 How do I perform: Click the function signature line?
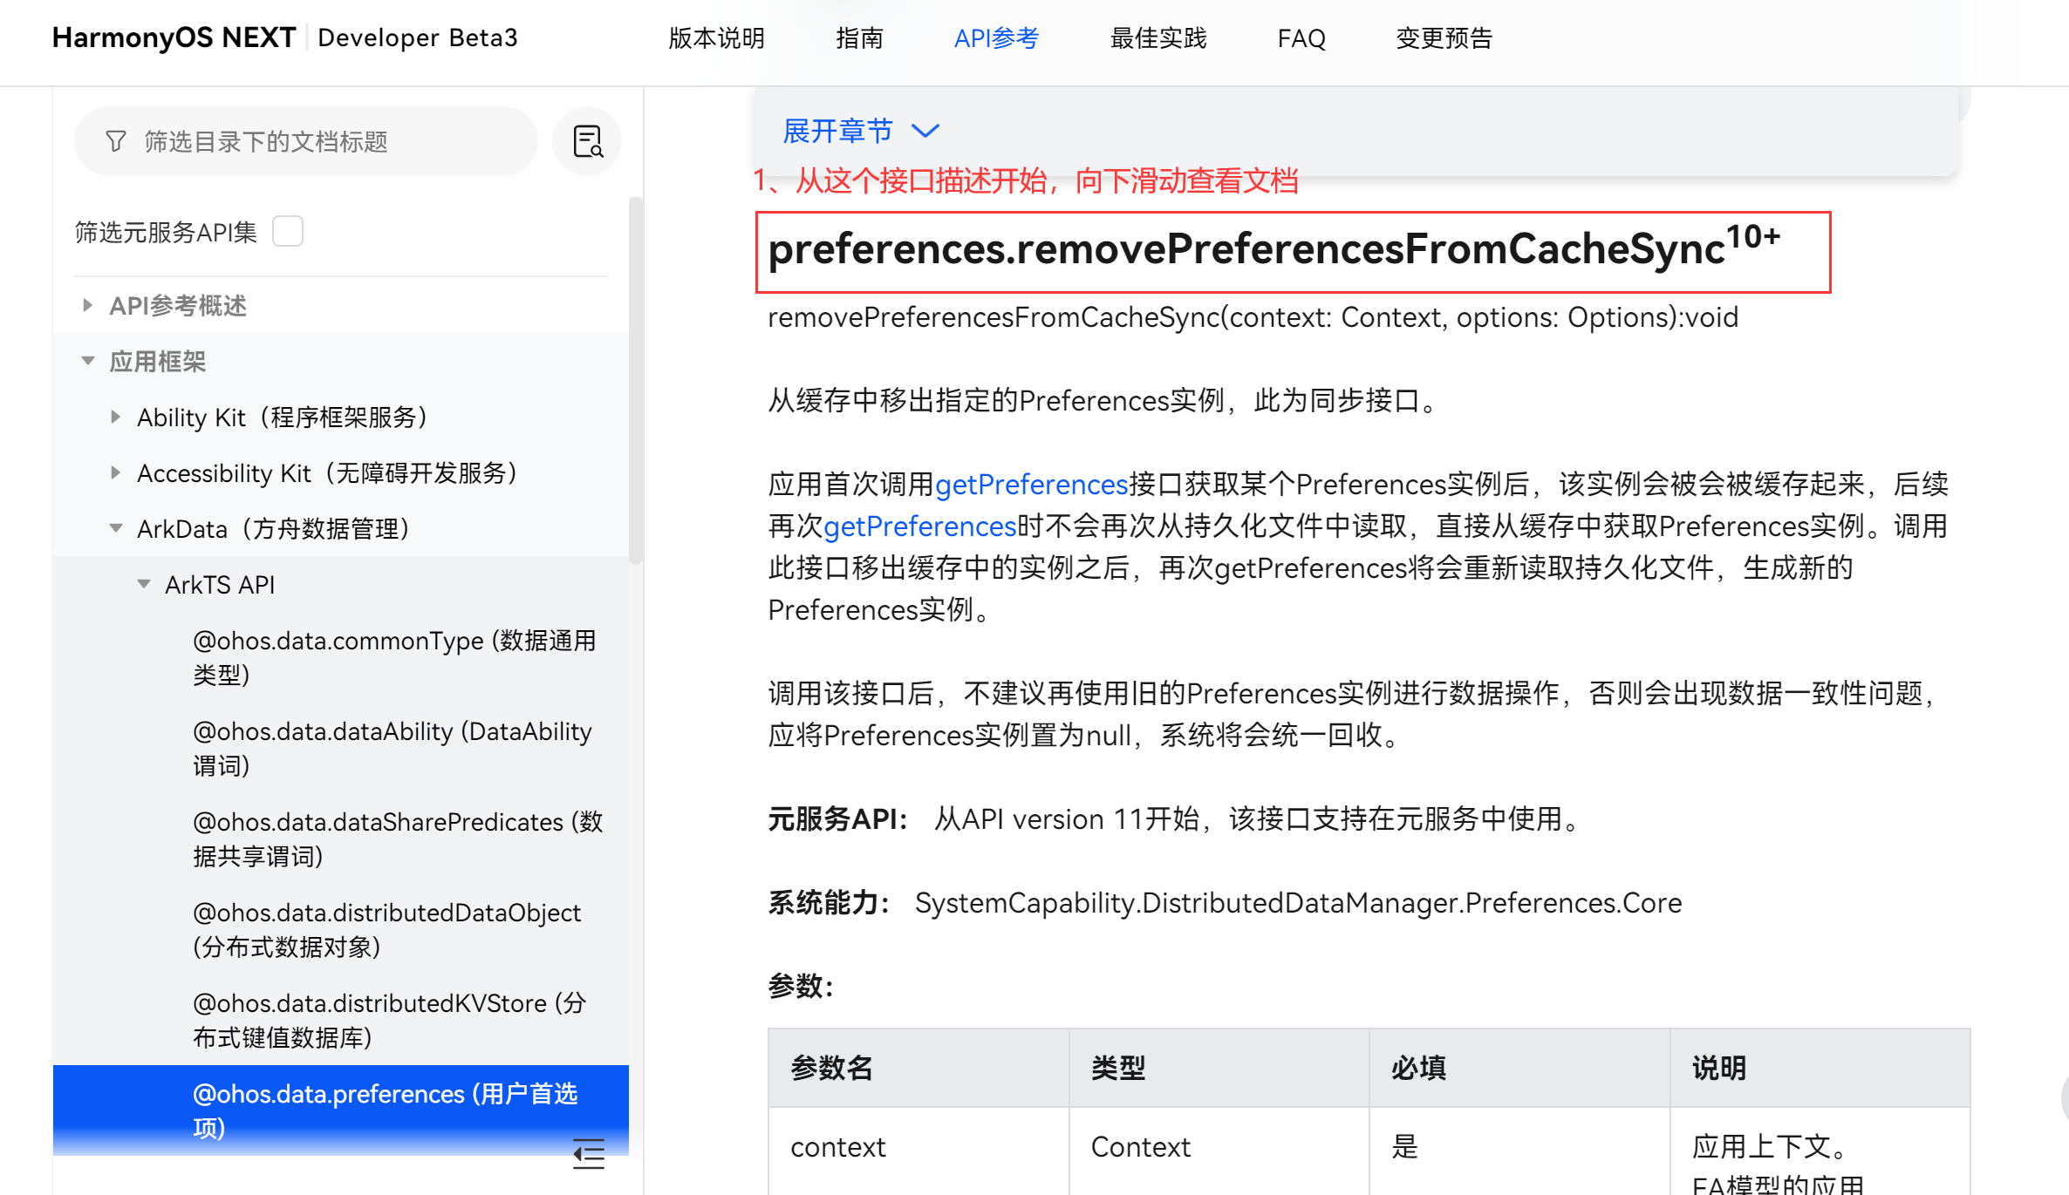pyautogui.click(x=1253, y=317)
